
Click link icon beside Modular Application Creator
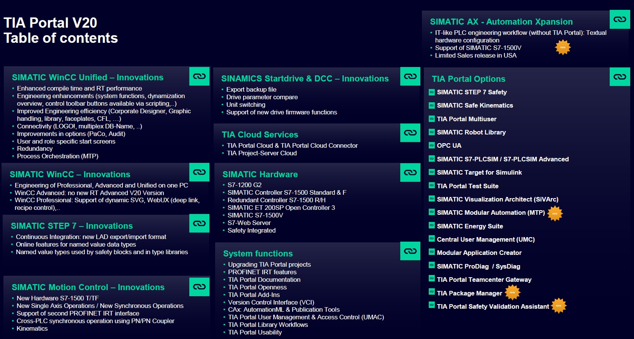click(432, 252)
